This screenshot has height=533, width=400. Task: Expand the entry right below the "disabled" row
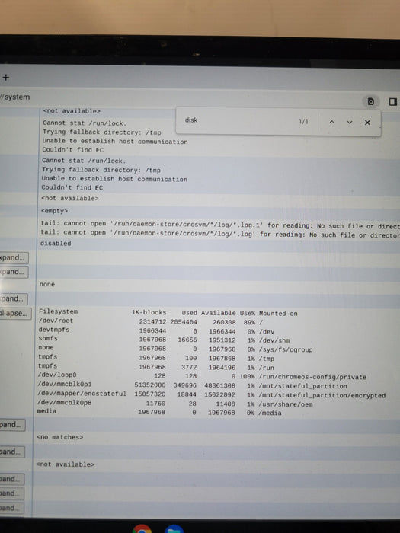point(14,257)
